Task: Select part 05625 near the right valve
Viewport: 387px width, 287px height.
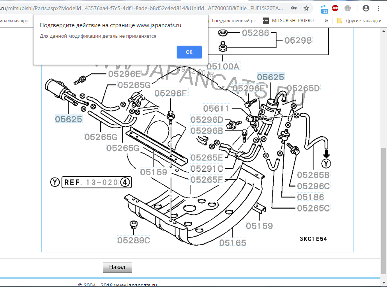Action: coord(270,77)
